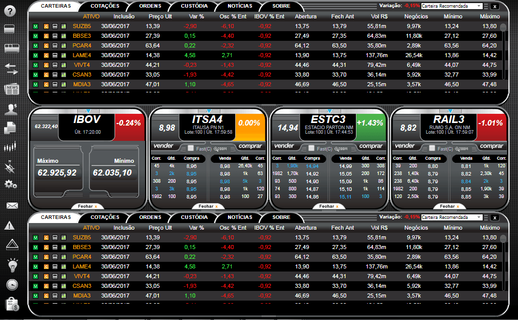Toggle Fast(C) checkbox in RAIL3 widget
This screenshot has height=320, width=518.
pos(432,148)
